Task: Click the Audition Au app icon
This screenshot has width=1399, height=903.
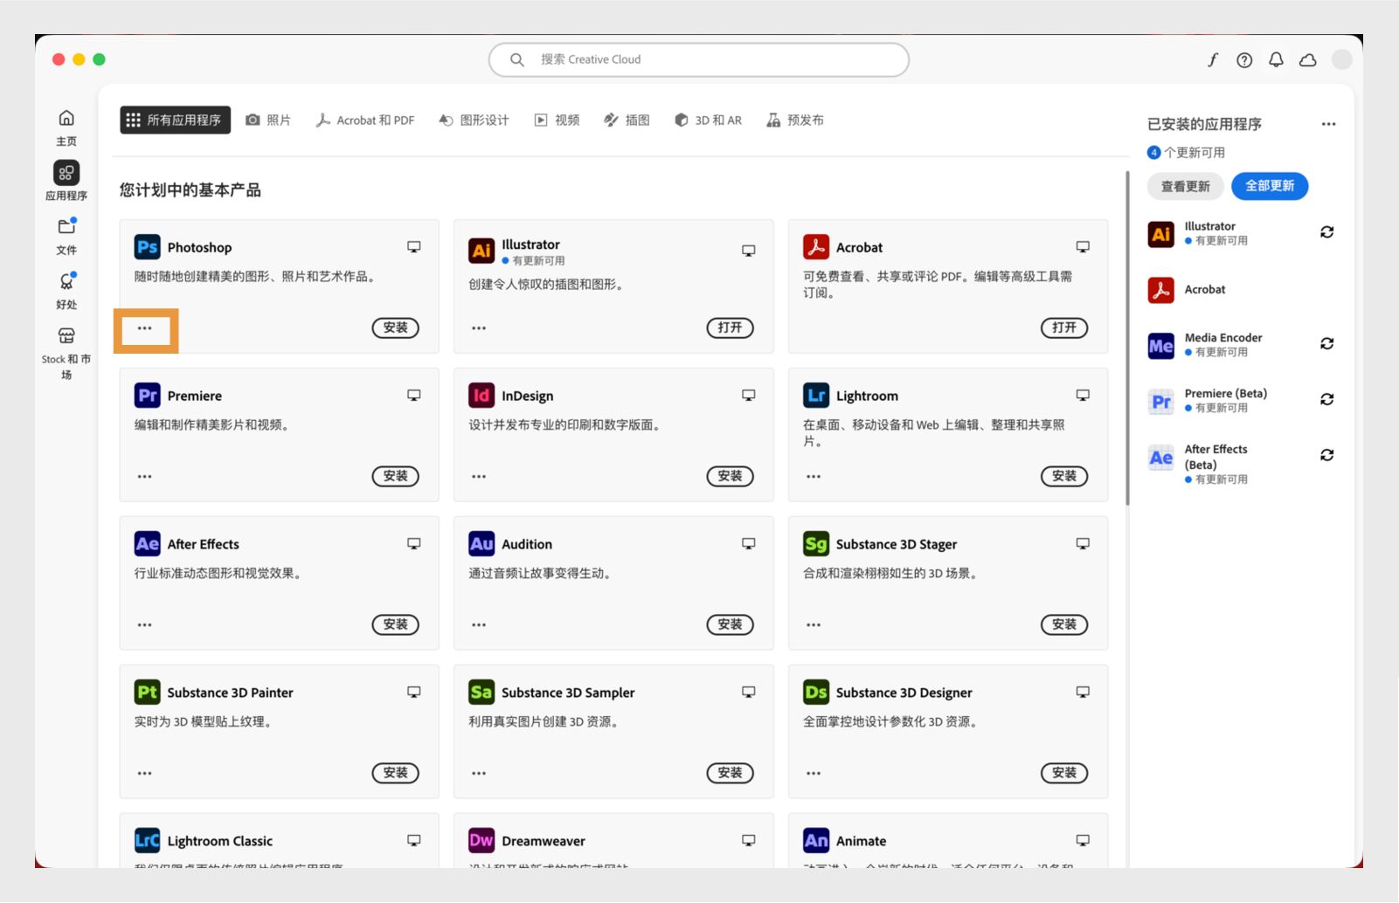Action: [x=481, y=544]
